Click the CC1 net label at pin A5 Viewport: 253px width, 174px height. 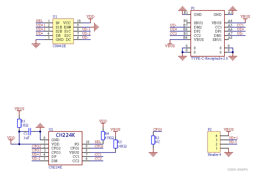240,25
